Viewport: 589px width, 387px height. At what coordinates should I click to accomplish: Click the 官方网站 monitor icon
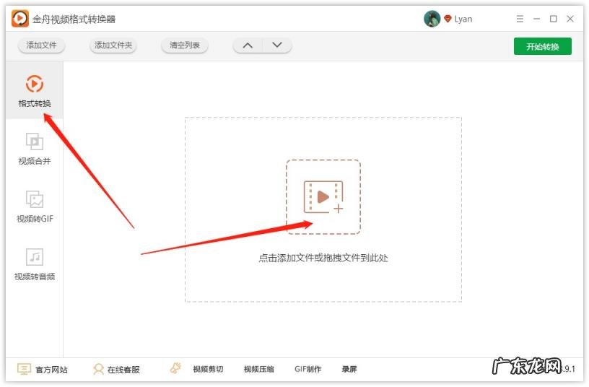tap(24, 369)
